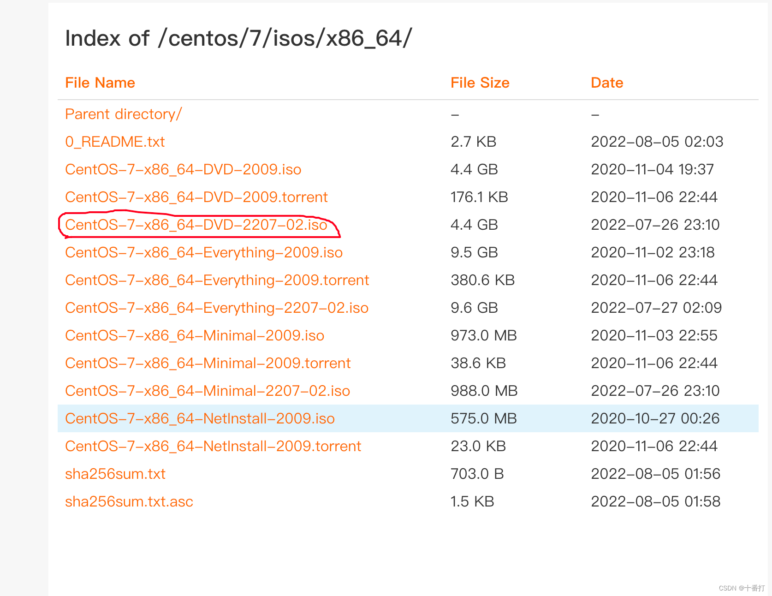This screenshot has width=772, height=596.
Task: Select the date 2022-08-05 01:56
Action: coord(656,474)
